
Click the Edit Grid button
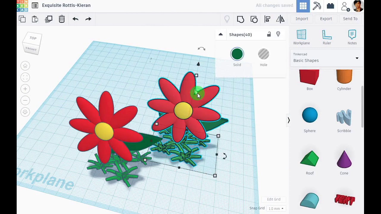274,199
